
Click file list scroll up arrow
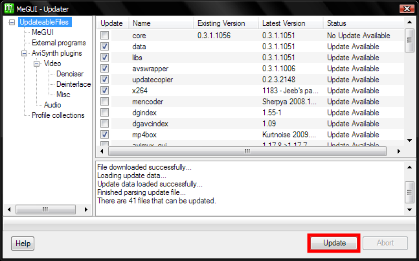click(x=409, y=23)
